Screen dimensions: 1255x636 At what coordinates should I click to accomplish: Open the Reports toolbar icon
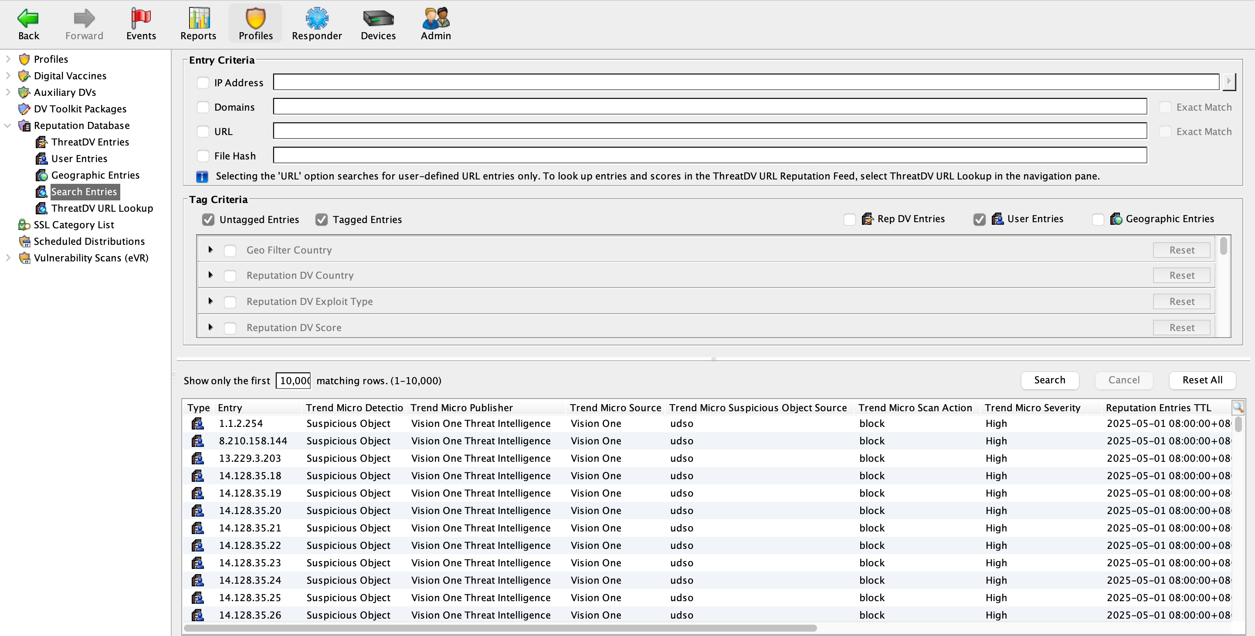pos(198,18)
